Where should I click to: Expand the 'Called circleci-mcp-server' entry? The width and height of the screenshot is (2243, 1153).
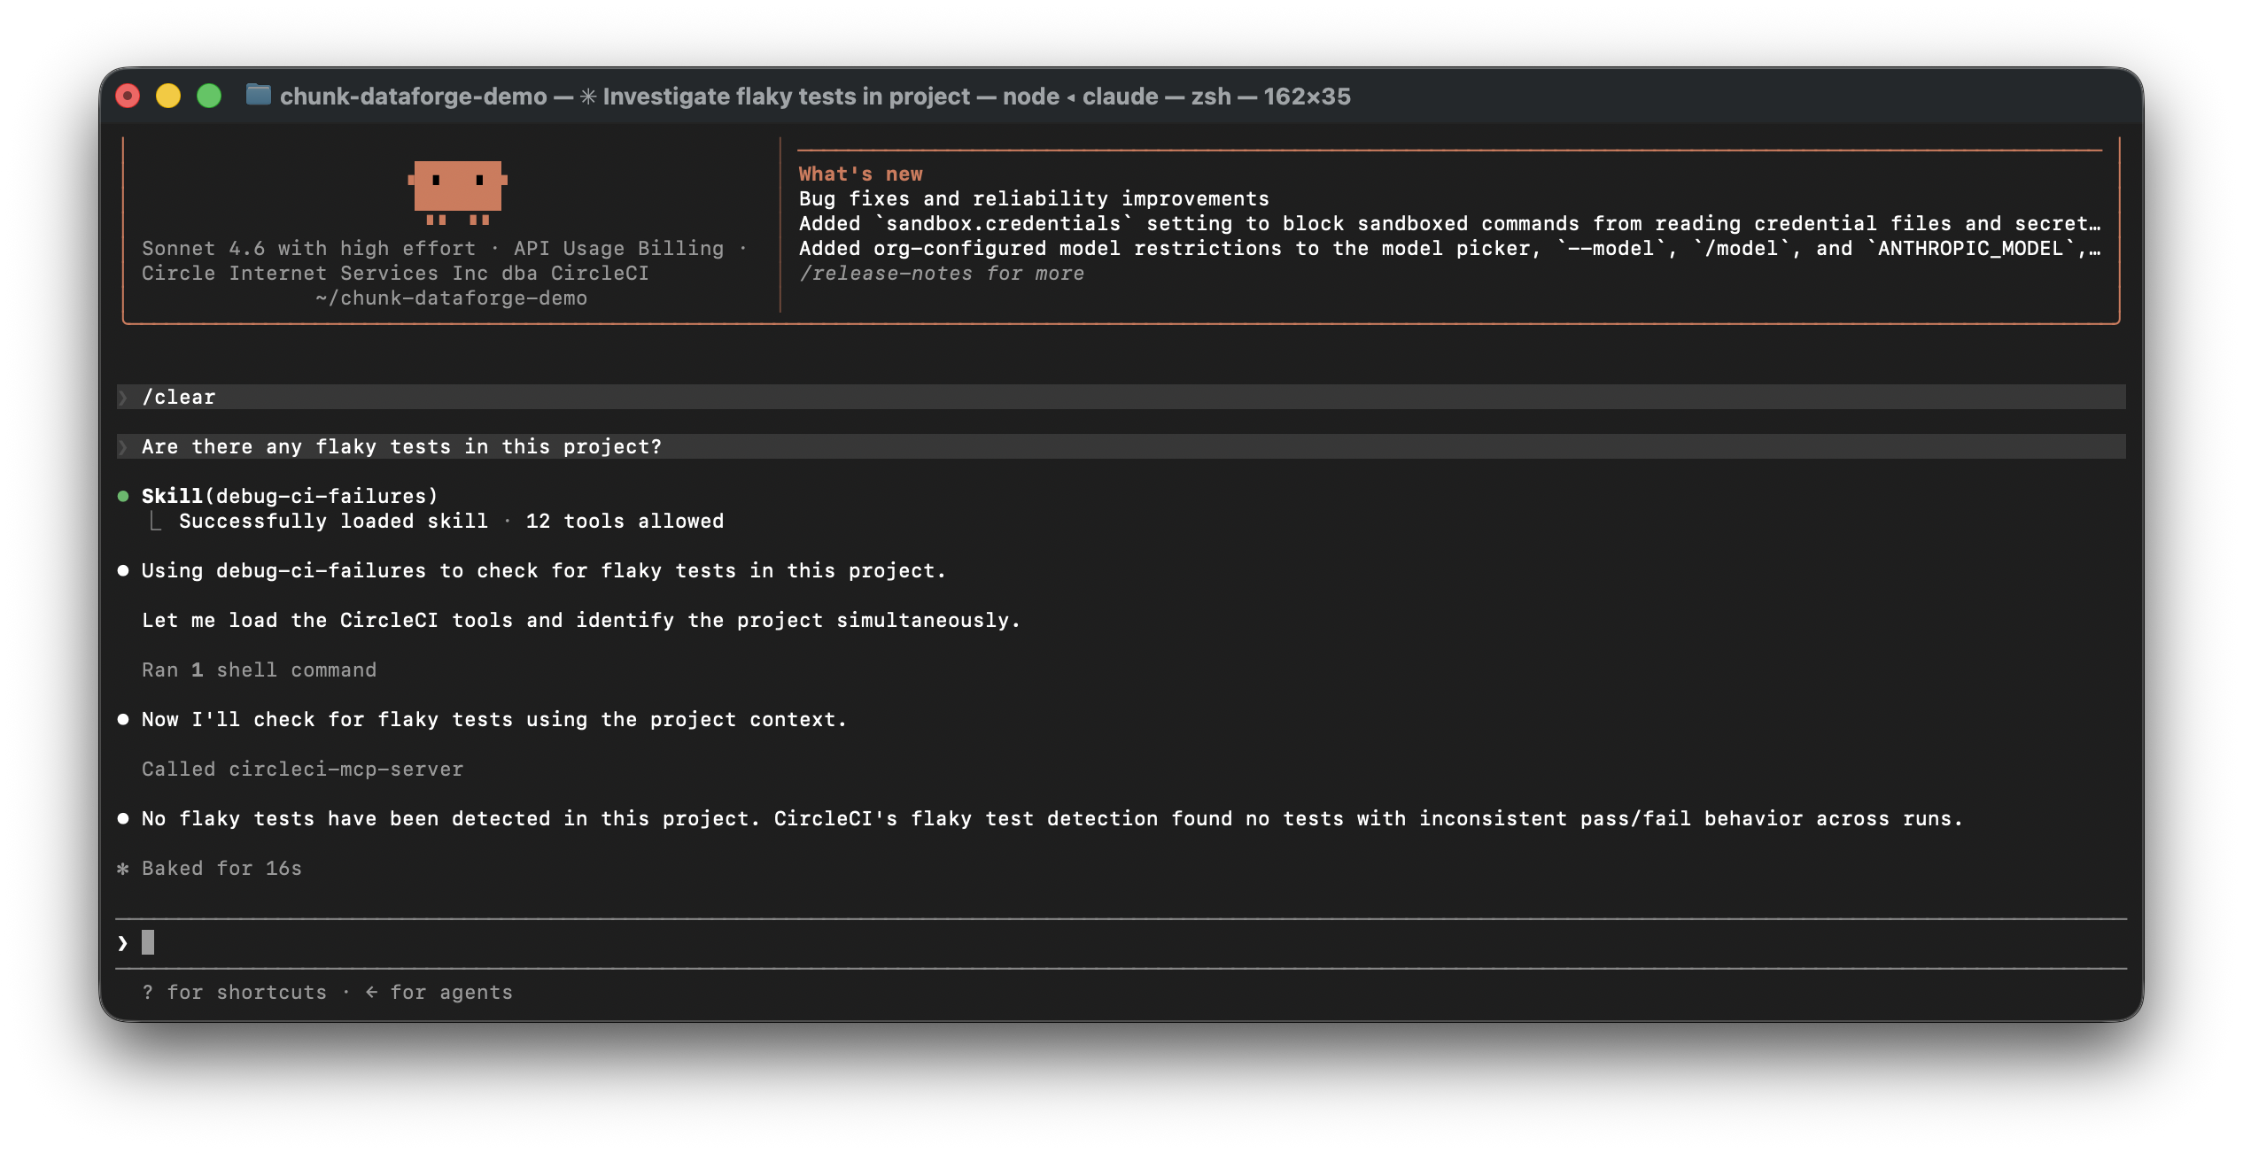(x=302, y=770)
